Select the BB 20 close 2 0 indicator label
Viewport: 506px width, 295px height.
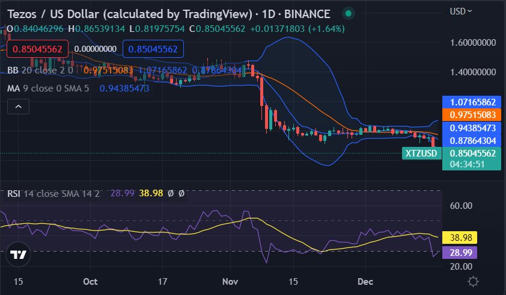pyautogui.click(x=40, y=70)
